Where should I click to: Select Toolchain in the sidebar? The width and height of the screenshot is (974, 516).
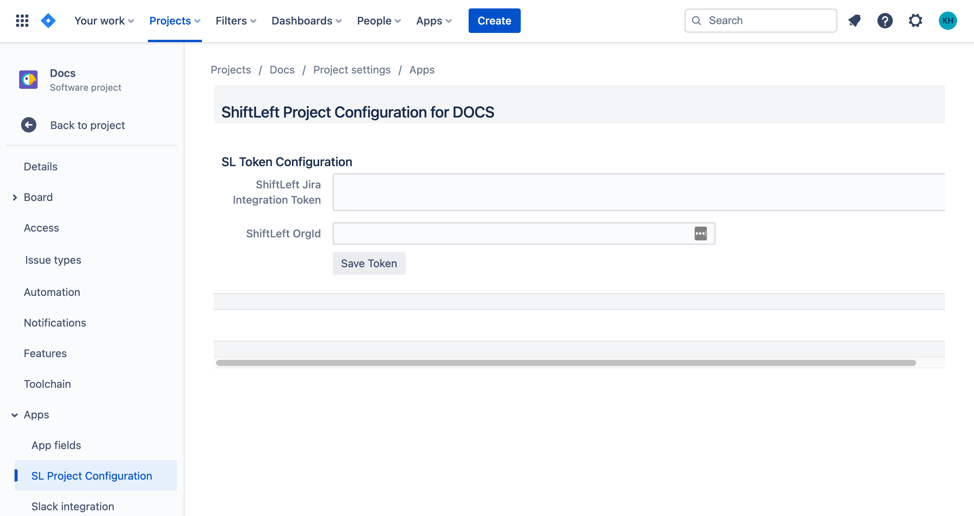pos(48,384)
